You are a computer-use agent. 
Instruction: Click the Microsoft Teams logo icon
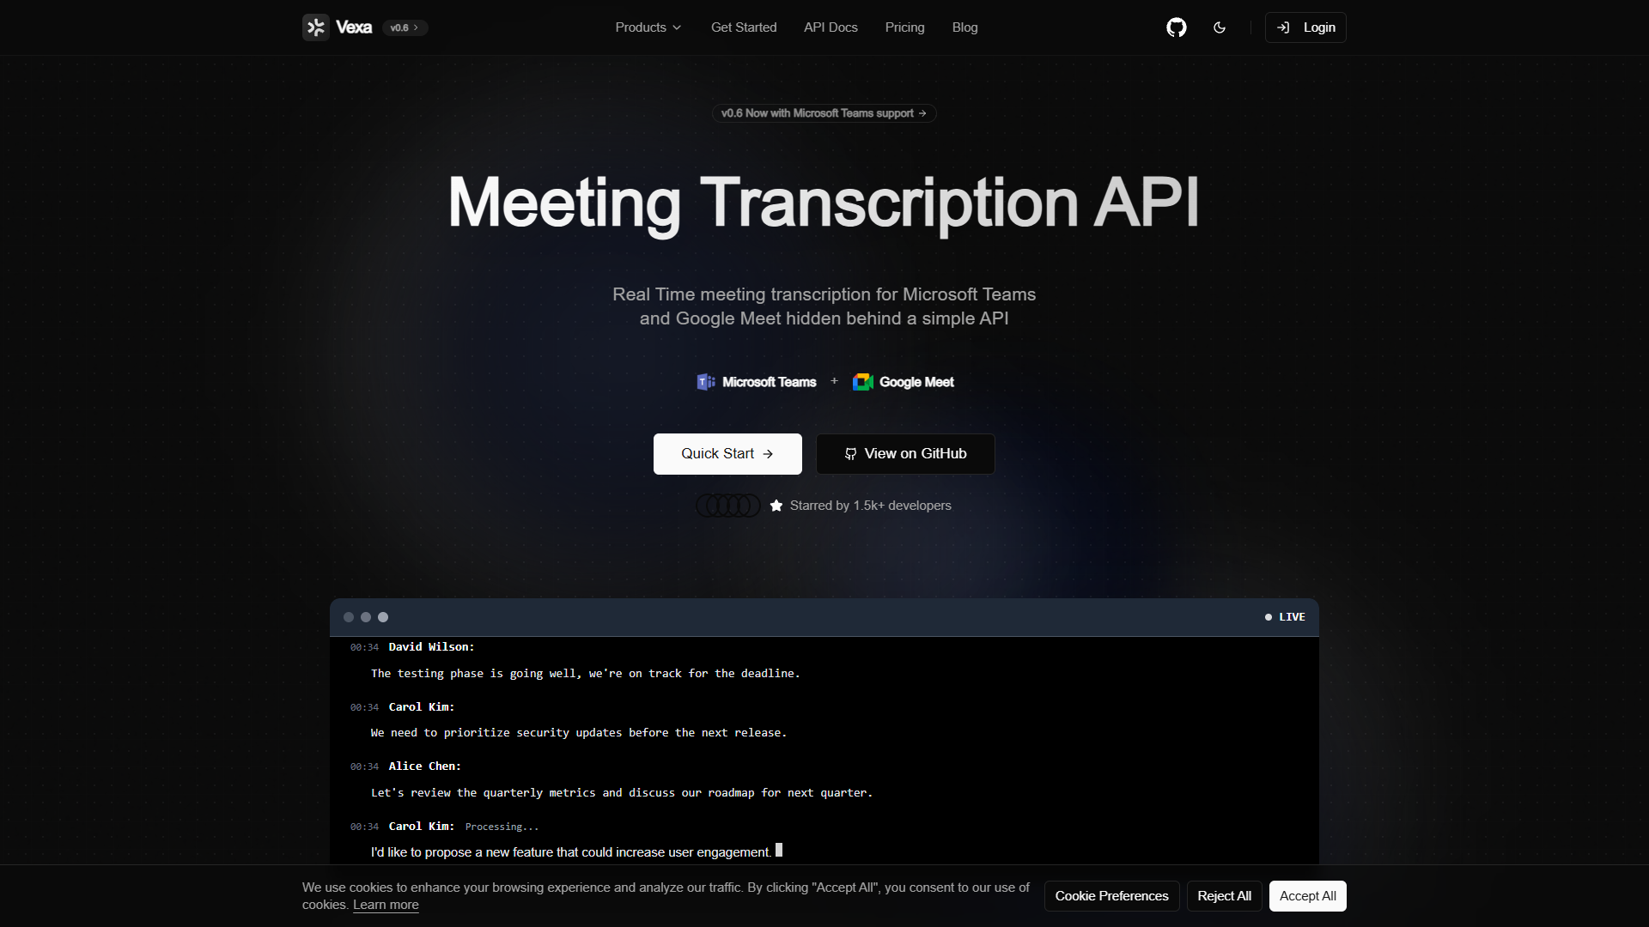[706, 382]
